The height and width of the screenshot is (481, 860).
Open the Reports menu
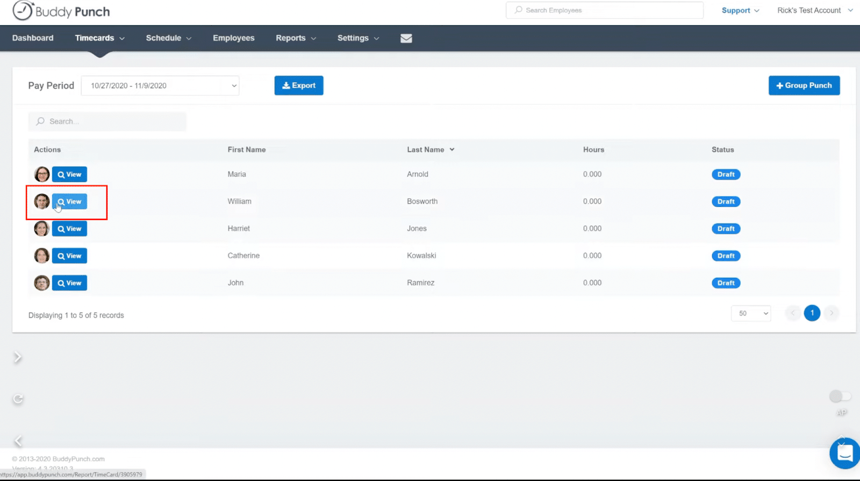pyautogui.click(x=296, y=38)
